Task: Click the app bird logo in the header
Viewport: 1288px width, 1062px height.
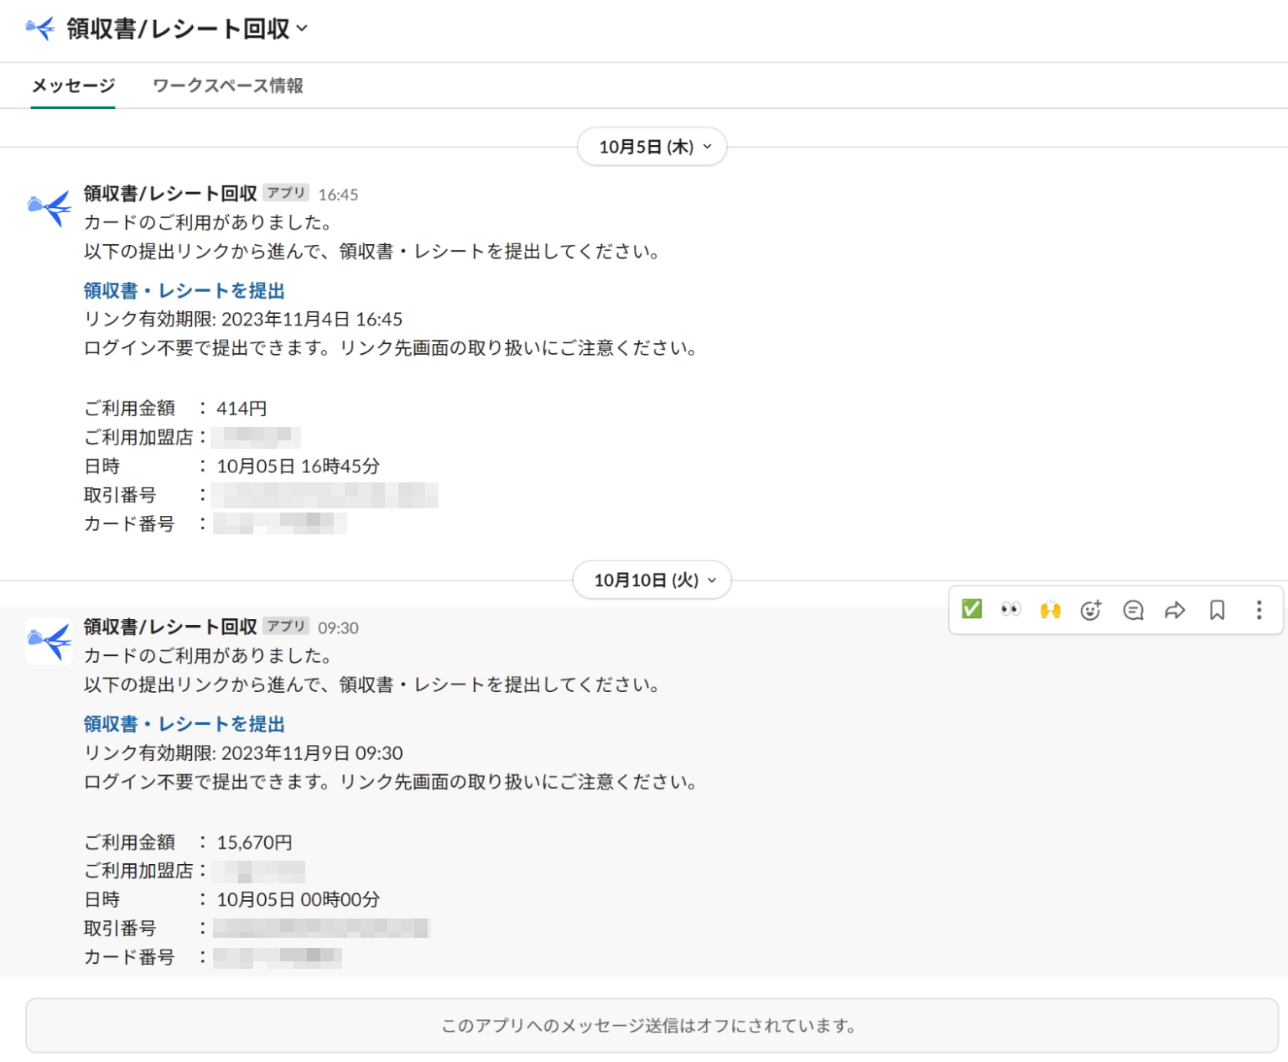Action: (40, 29)
